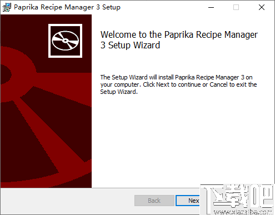Image resolution: width=275 pixels, height=215 pixels.
Task: Click the "Welcome to the Paprika Recipe Manager" heading
Action: pyautogui.click(x=179, y=40)
